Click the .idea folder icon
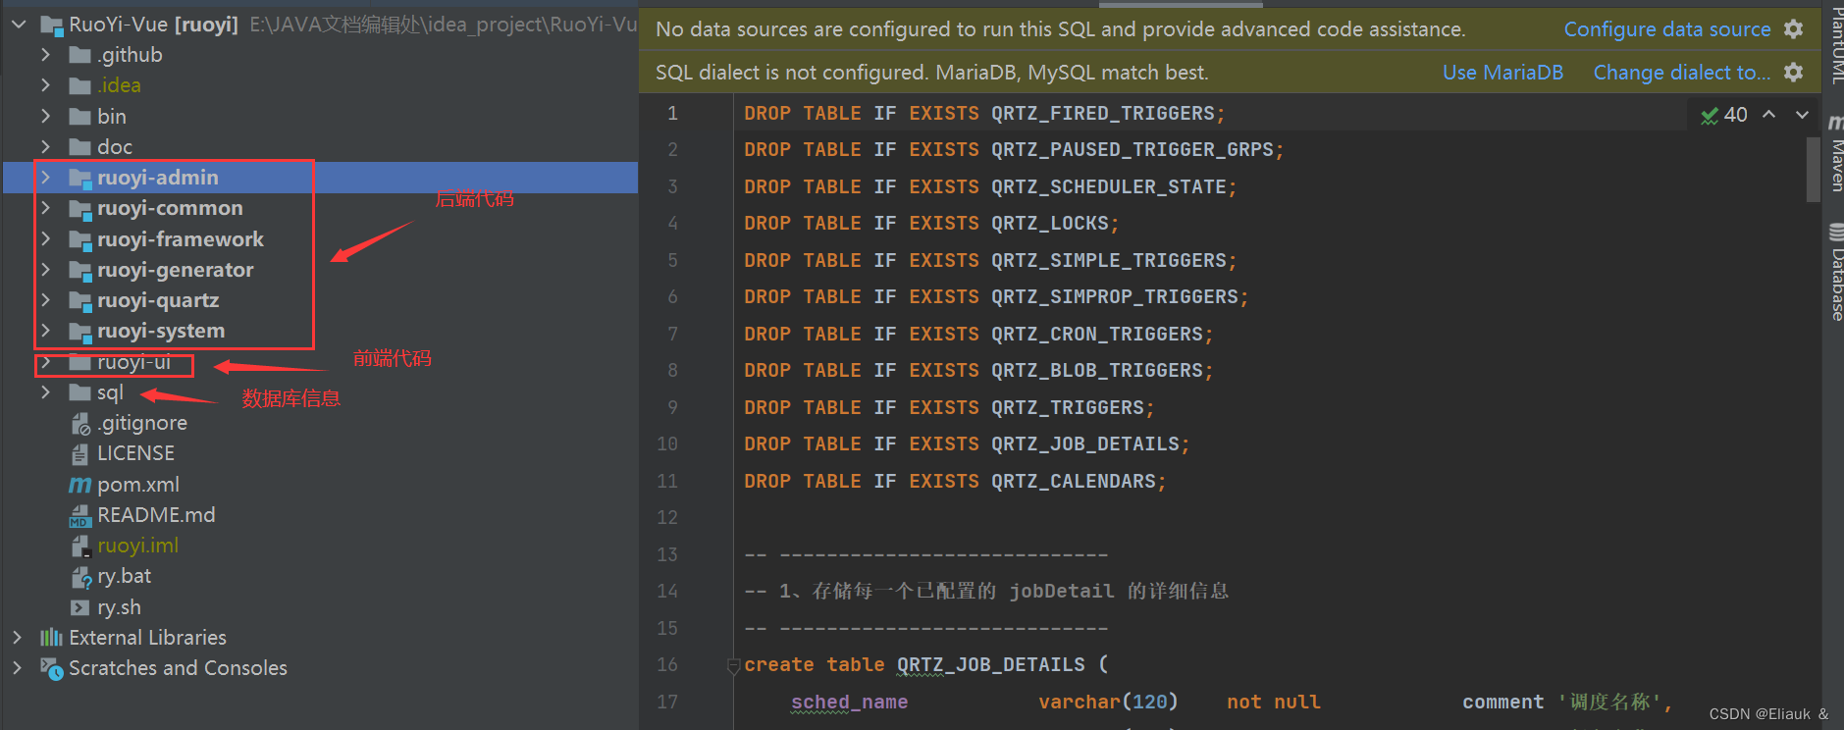Viewport: 1844px width, 730px height. coord(80,85)
